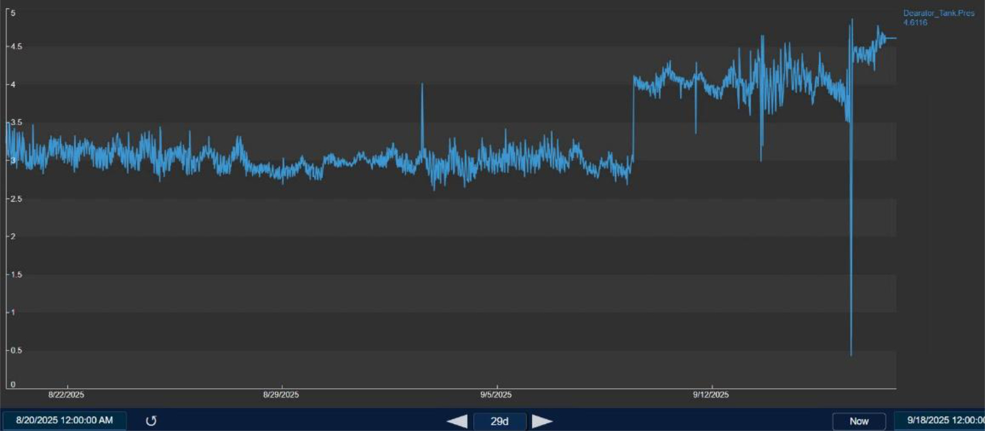Click the Now button
985x431 pixels.
point(859,421)
